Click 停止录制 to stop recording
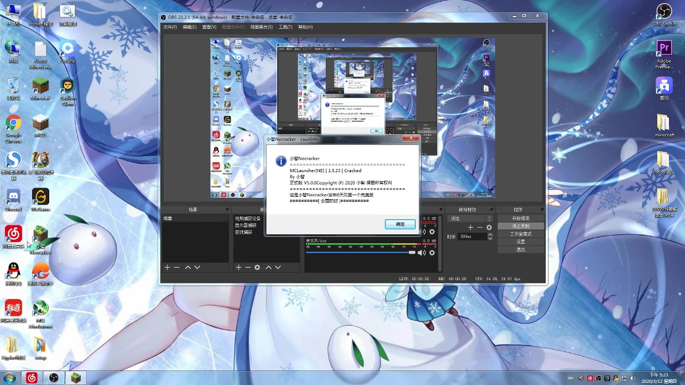 point(521,226)
